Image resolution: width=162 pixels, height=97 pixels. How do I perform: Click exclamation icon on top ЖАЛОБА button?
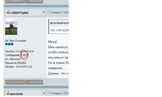[x=27, y=1]
